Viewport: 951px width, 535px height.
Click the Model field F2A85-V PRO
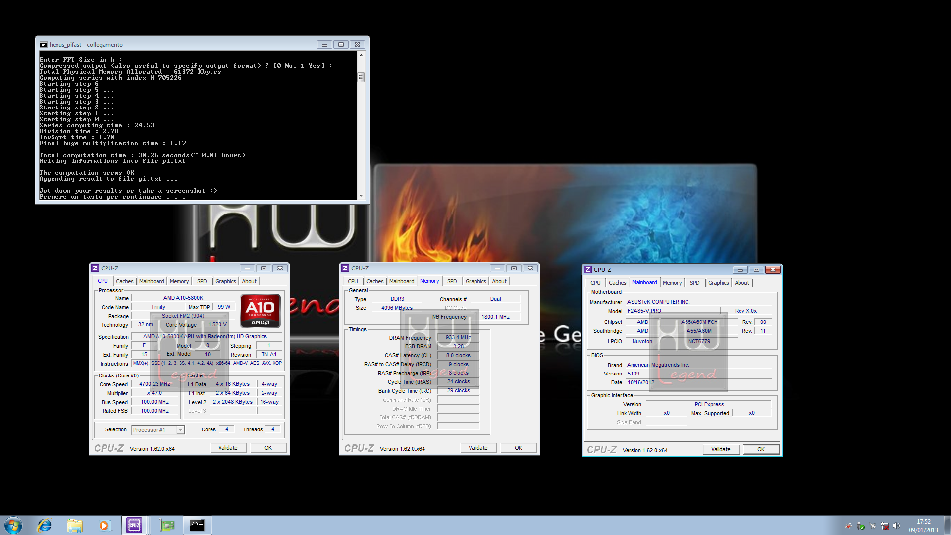672,311
